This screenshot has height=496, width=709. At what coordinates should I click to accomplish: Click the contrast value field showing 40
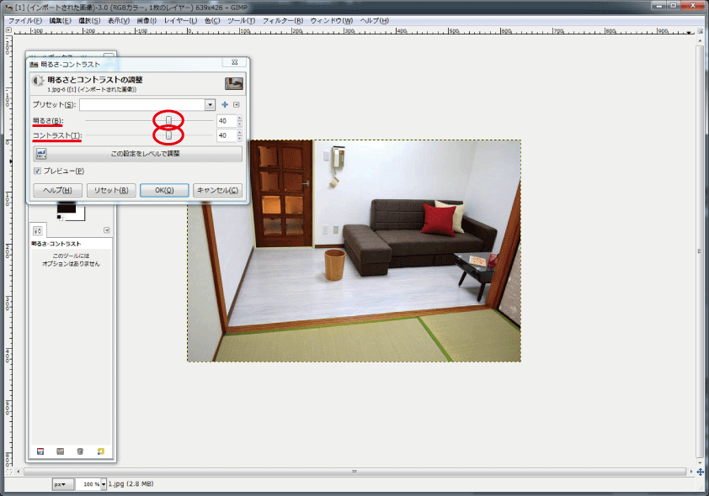click(227, 135)
